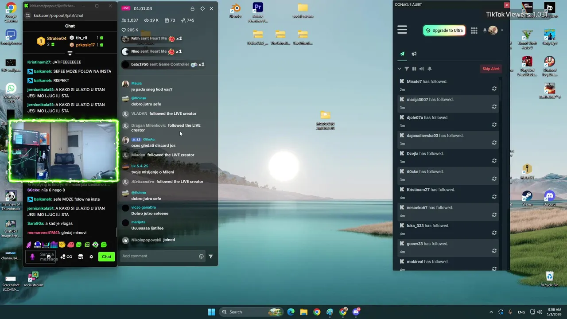Click Stralee04 in the Kick leaderboard

57,39
